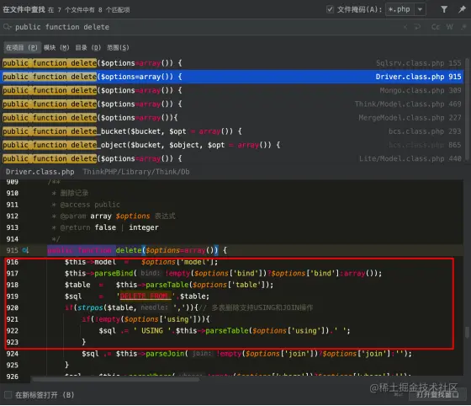This screenshot has width=471, height=406.
Task: Click the search magnifier icon
Action: (x=8, y=27)
